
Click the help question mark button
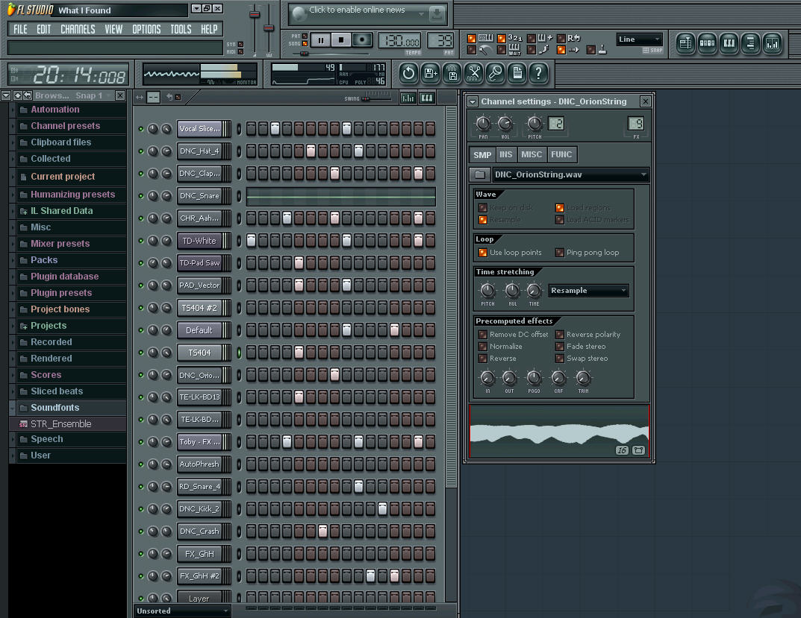[538, 74]
